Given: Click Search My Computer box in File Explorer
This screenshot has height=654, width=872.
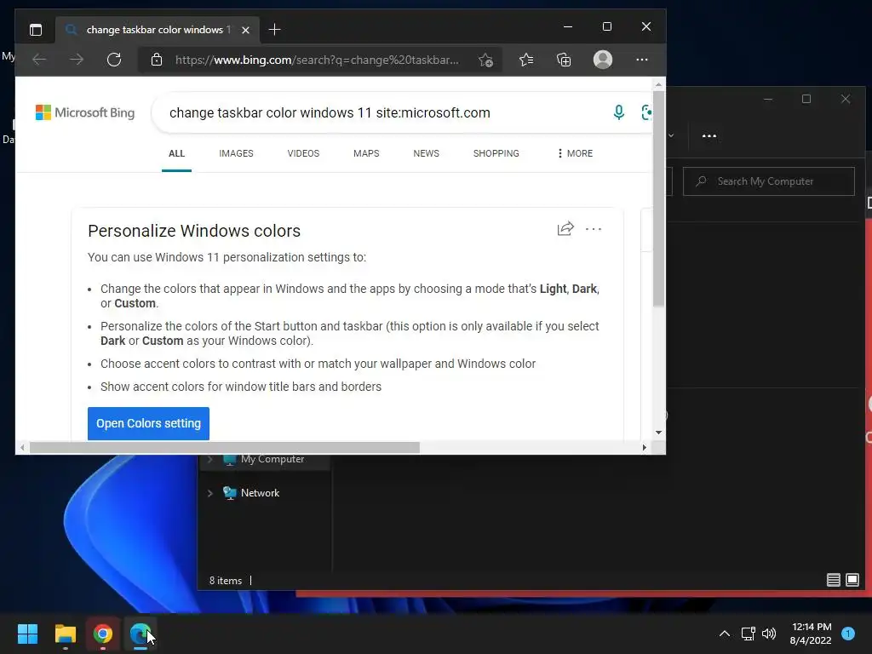Looking at the screenshot, I should (x=769, y=181).
